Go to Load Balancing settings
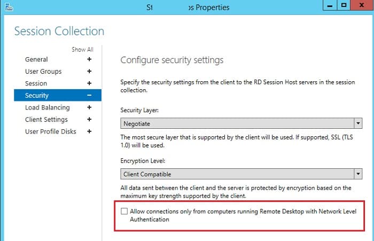 [48, 107]
